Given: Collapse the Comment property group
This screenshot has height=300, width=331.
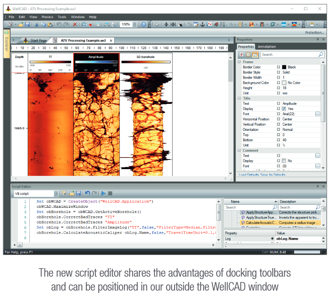Looking at the screenshot, I should [x=239, y=151].
